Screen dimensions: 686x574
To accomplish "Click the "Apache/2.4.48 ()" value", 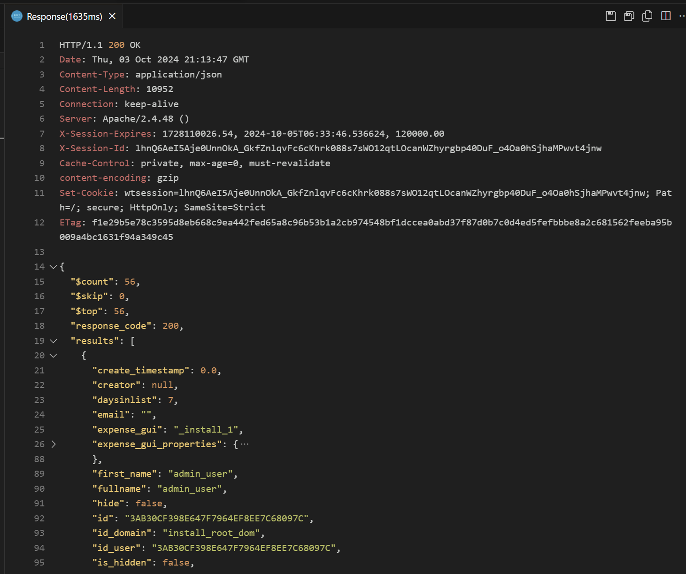I will pos(146,119).
